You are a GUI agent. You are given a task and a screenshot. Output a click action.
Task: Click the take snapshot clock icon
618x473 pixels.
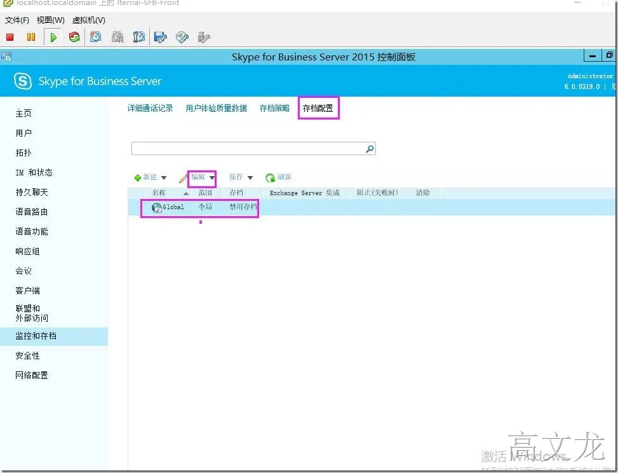click(95, 37)
